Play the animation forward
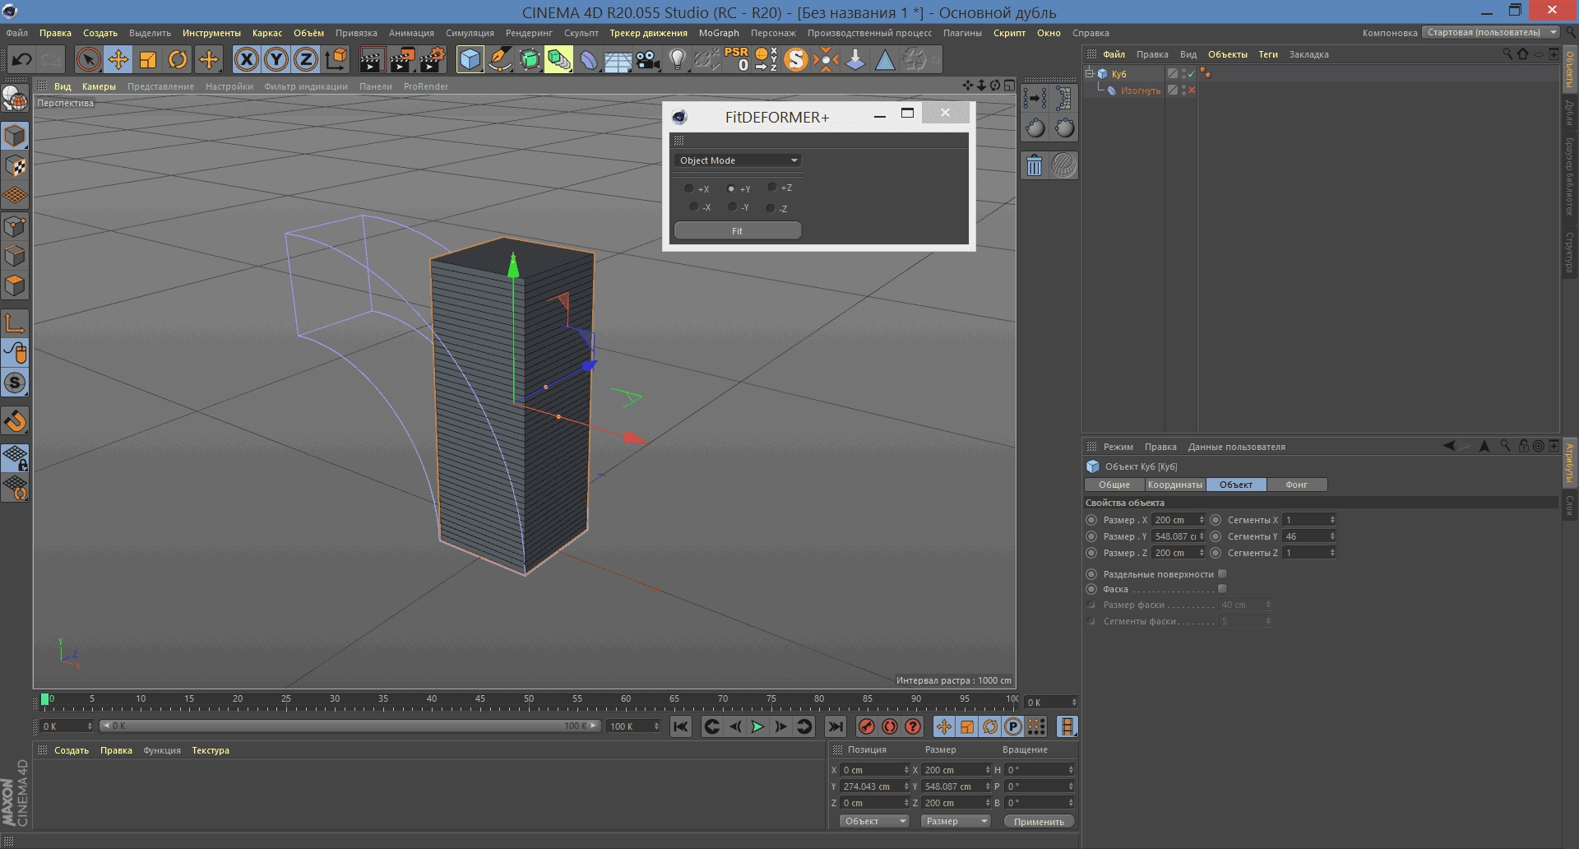Image resolution: width=1579 pixels, height=849 pixels. tap(757, 726)
